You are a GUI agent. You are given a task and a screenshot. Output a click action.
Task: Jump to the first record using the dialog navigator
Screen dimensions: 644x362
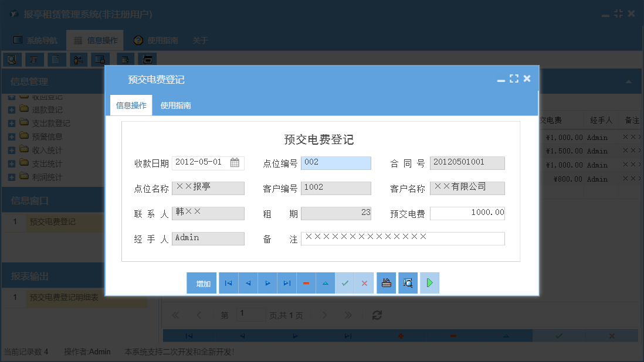pyautogui.click(x=228, y=283)
